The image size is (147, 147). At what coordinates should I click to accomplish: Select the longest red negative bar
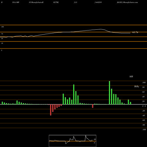click(x=51, y=110)
